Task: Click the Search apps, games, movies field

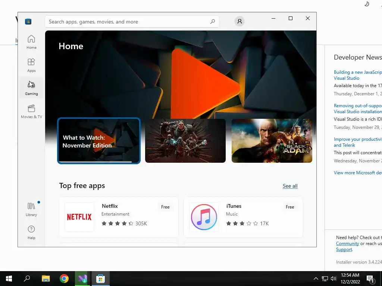Action: pos(132,22)
